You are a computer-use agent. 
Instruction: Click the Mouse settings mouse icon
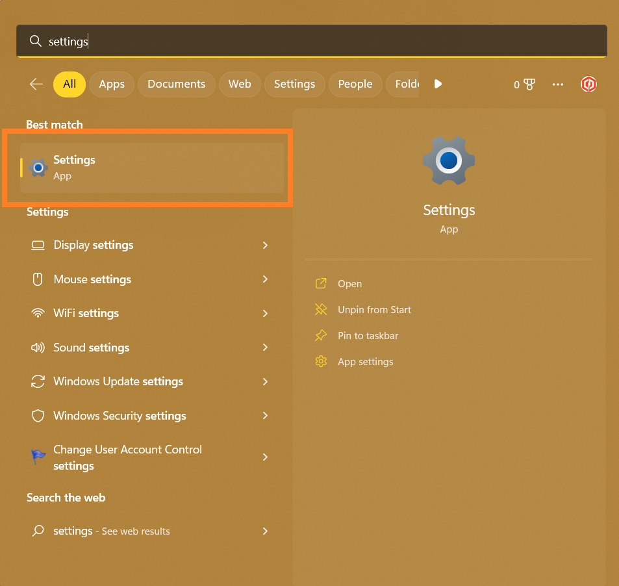pyautogui.click(x=38, y=279)
